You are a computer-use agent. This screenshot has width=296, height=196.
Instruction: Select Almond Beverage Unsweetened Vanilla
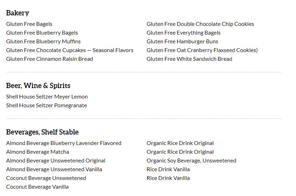click(54, 169)
